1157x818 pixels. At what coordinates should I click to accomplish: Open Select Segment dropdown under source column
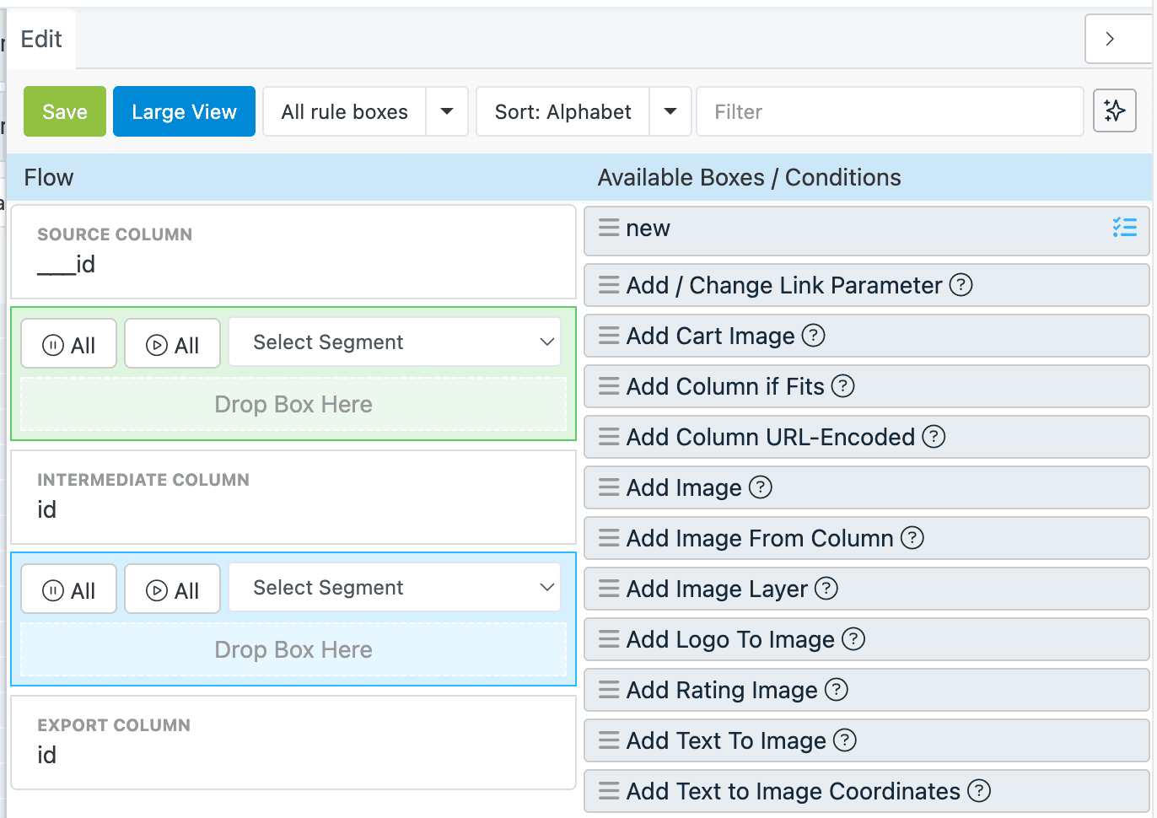[395, 342]
